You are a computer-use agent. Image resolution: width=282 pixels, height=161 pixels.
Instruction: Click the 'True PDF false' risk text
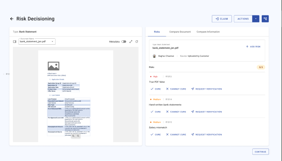(157, 82)
